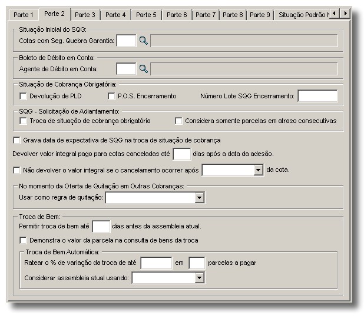Screen dimensions: 364x332
Task: Go to the Parte 4 tab
Action: [x=115, y=15]
